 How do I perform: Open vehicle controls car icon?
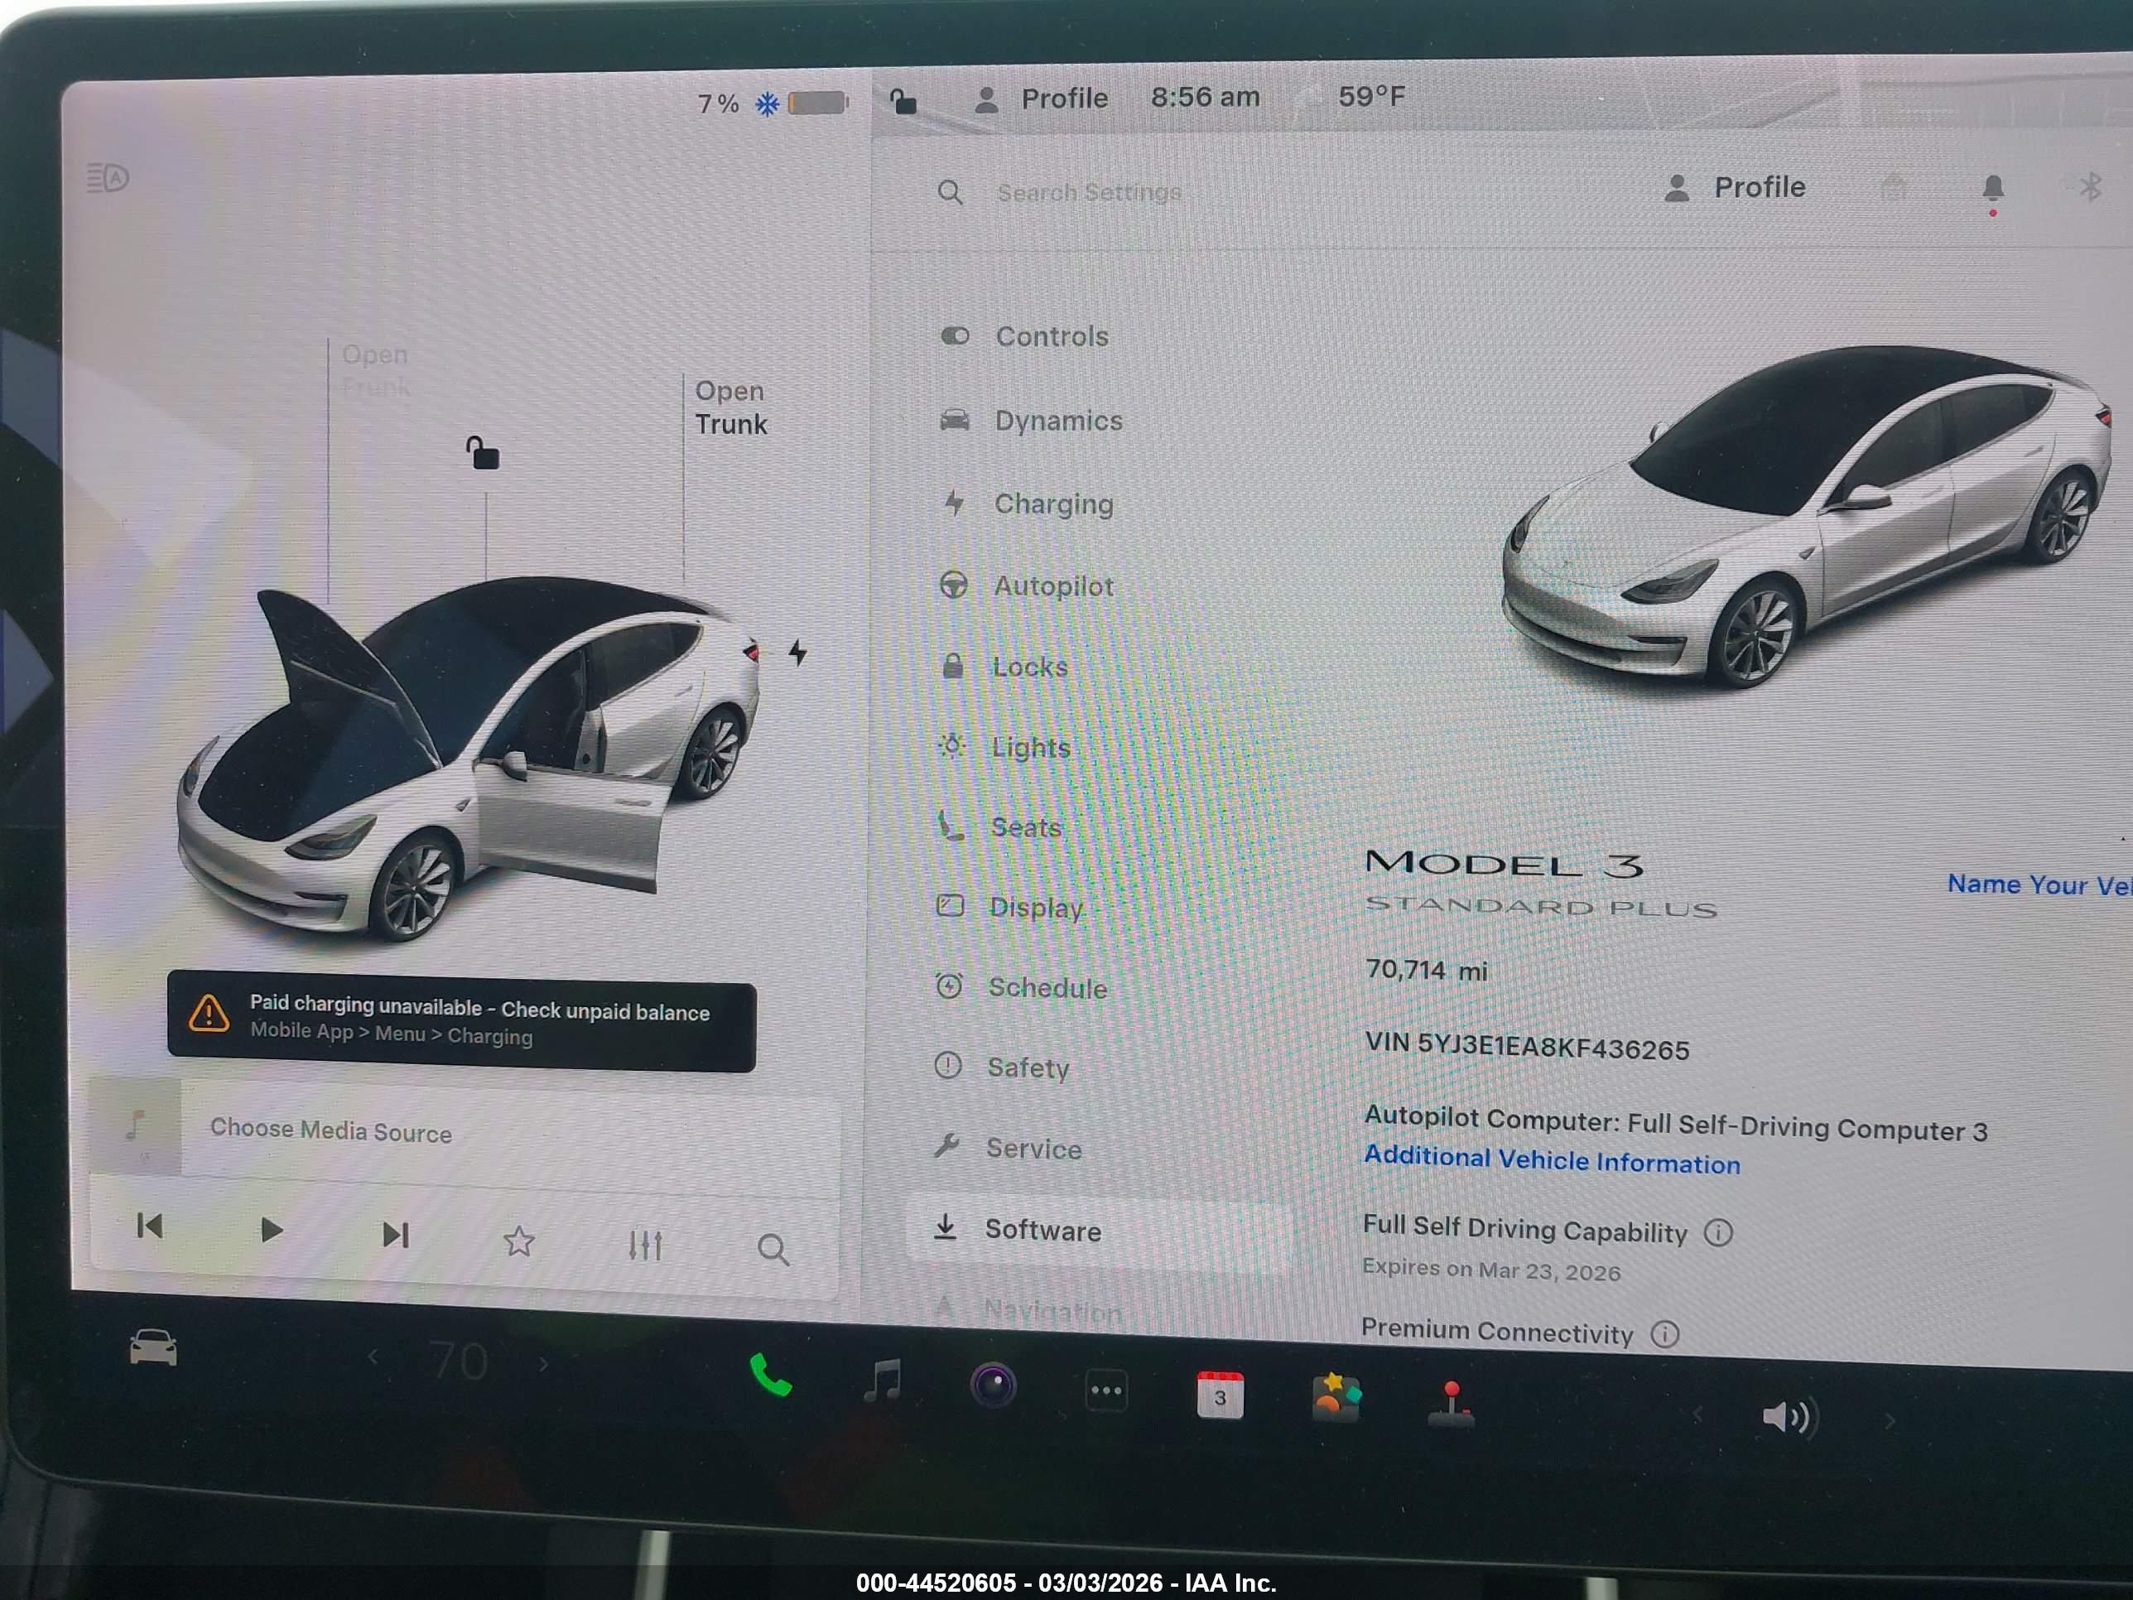pyautogui.click(x=153, y=1347)
